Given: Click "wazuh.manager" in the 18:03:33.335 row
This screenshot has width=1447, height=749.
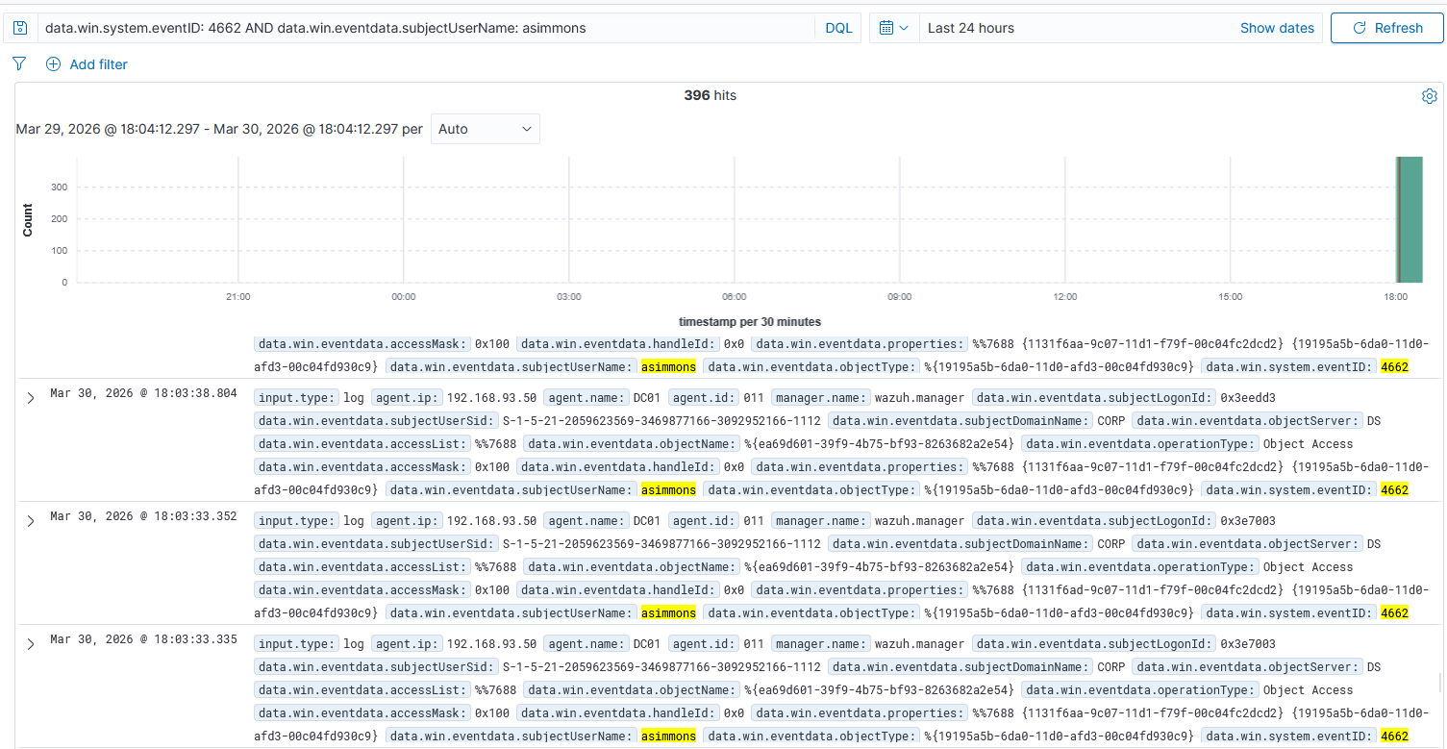Looking at the screenshot, I should (919, 643).
